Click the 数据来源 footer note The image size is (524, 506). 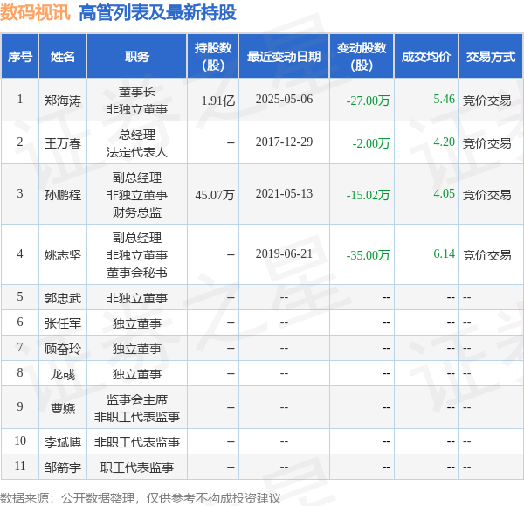pyautogui.click(x=141, y=498)
